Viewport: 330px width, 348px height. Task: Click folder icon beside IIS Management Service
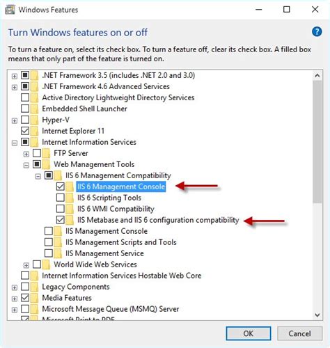(58, 253)
